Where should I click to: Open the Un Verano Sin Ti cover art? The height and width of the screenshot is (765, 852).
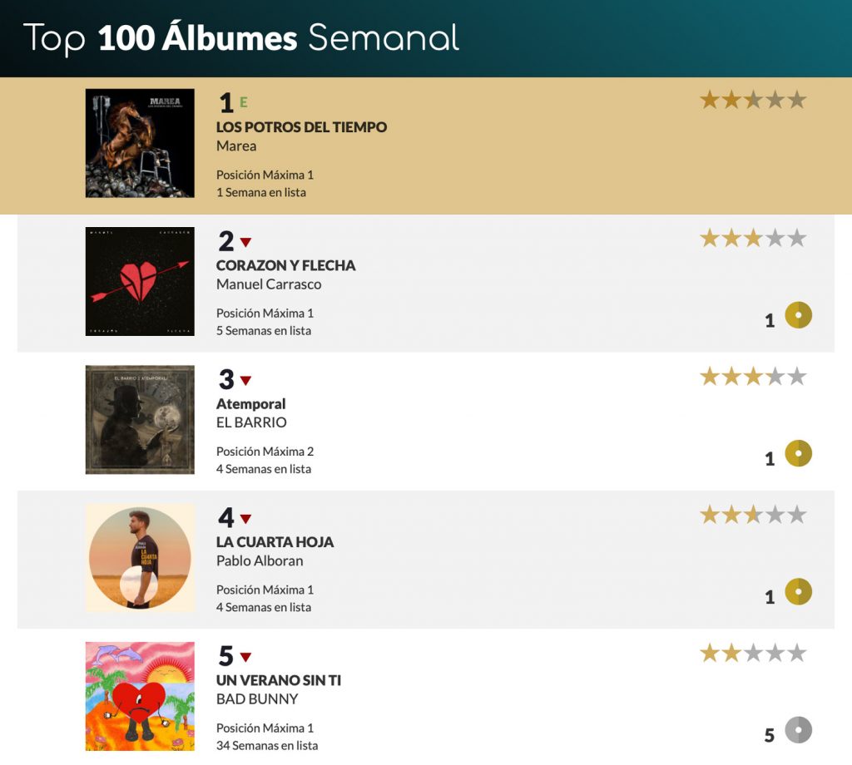point(140,697)
